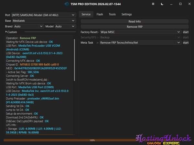
Task: Click 'Sending 1st DA : OK' line
Action: (18, 106)
